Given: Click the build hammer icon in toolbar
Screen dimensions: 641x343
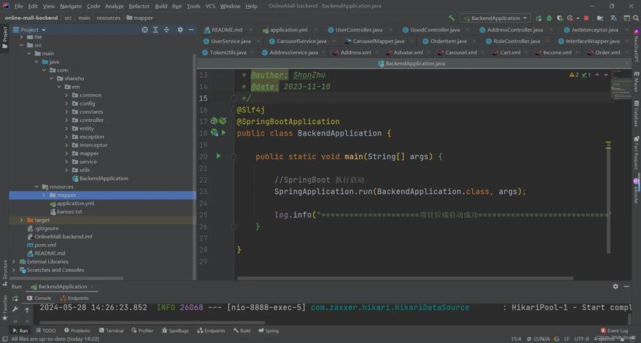Looking at the screenshot, I should coord(451,18).
